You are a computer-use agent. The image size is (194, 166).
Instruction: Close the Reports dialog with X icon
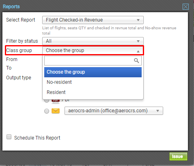pos(185,7)
